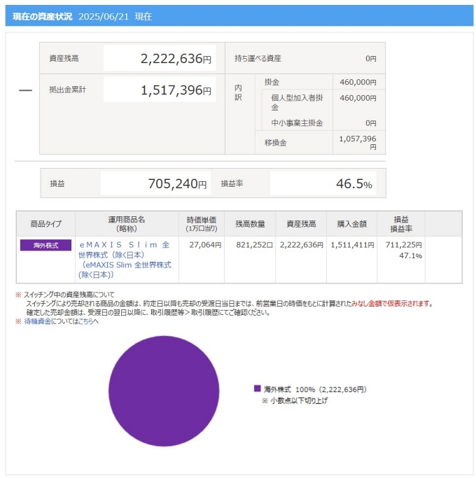Select the 資産残高 value 2,222,636円
The width and height of the screenshot is (476, 478).
tap(176, 59)
